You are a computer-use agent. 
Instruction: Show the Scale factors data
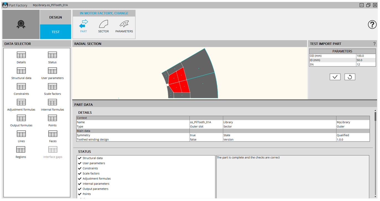coord(52,87)
